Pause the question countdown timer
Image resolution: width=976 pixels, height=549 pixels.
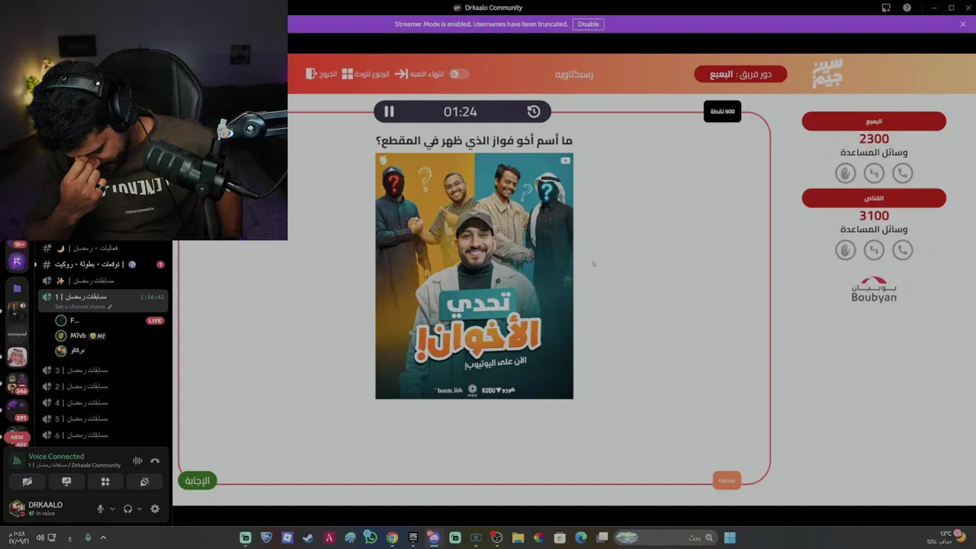pyautogui.click(x=389, y=111)
